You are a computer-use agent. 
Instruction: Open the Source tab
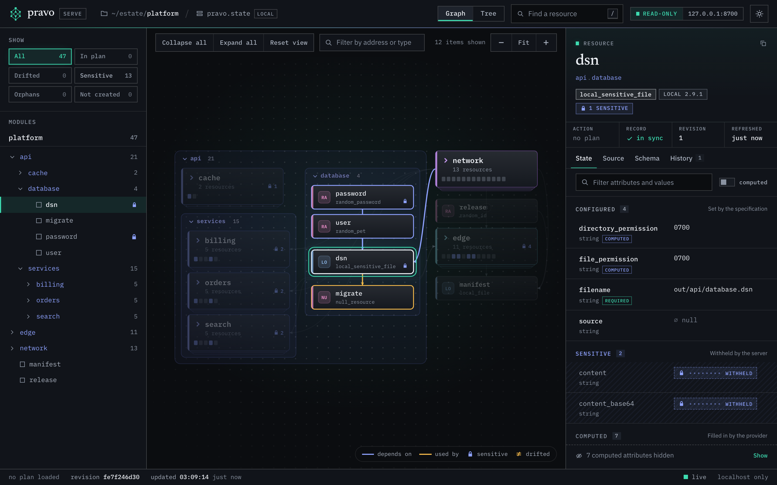[613, 158]
